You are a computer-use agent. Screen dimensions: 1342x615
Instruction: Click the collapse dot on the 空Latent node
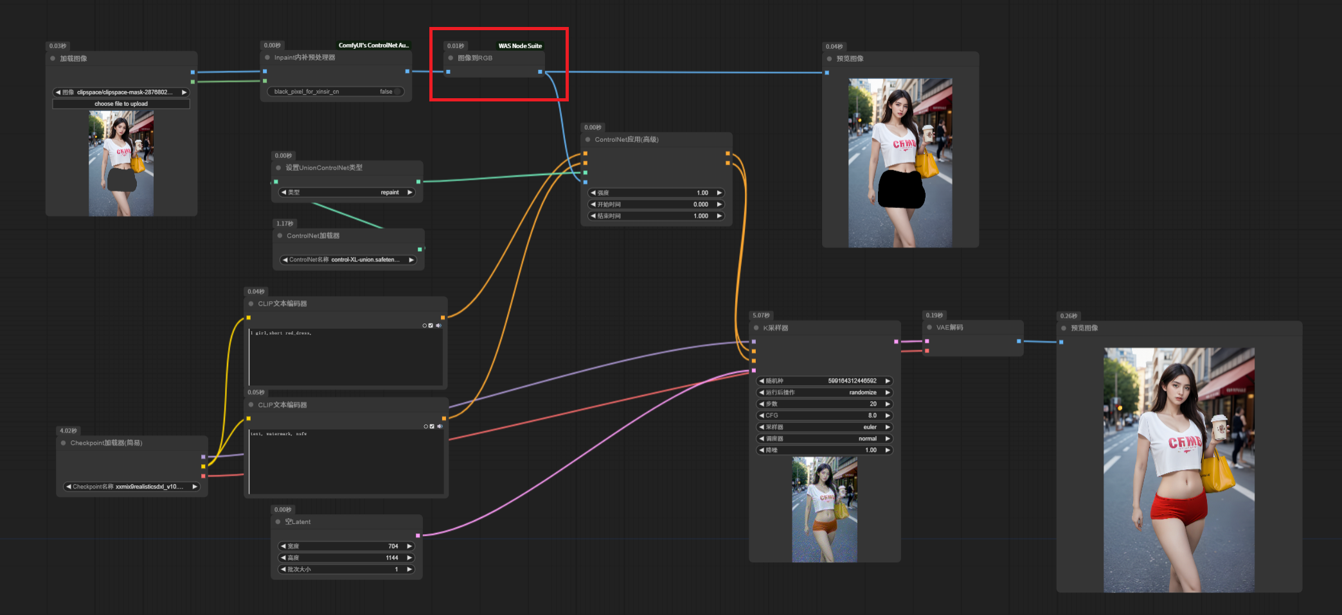click(x=278, y=522)
